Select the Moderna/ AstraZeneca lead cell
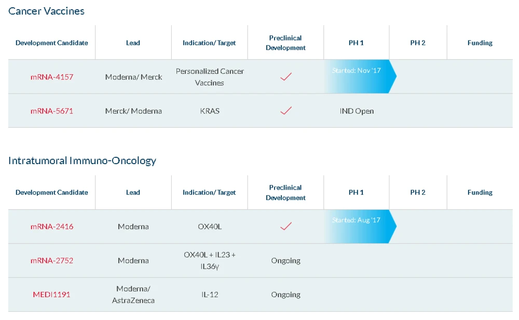This screenshot has height=320, width=519. (133, 295)
